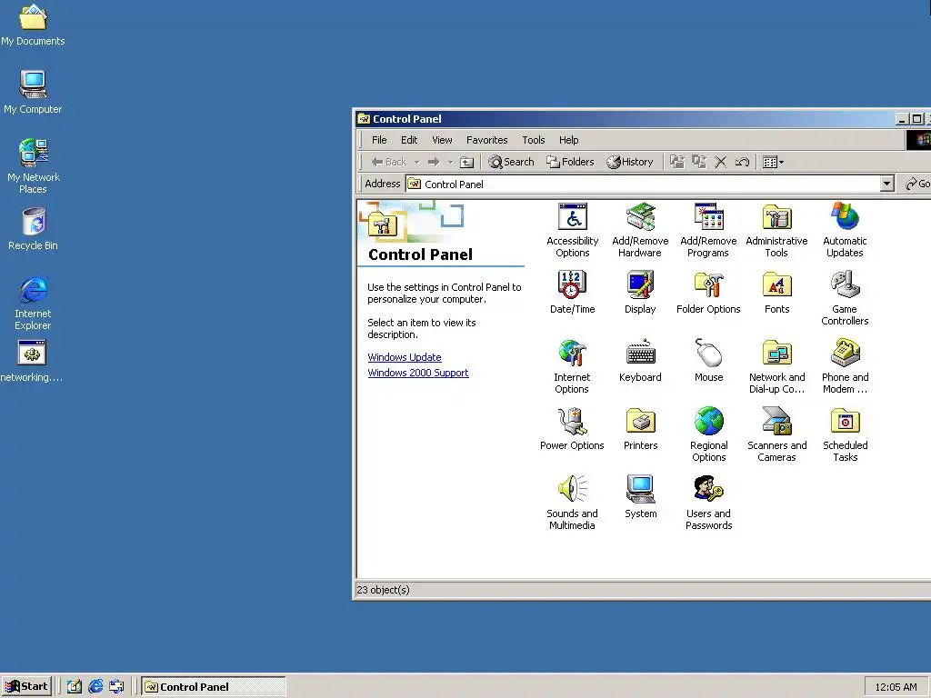Image resolution: width=931 pixels, height=698 pixels.
Task: Expand the Back history dropdown arrow
Action: point(416,162)
